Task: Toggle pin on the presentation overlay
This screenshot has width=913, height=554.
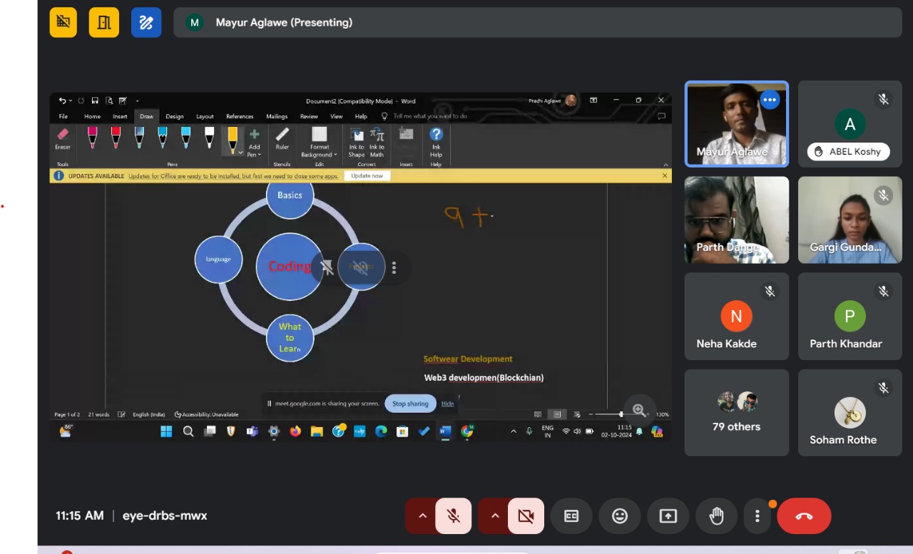Action: point(327,267)
